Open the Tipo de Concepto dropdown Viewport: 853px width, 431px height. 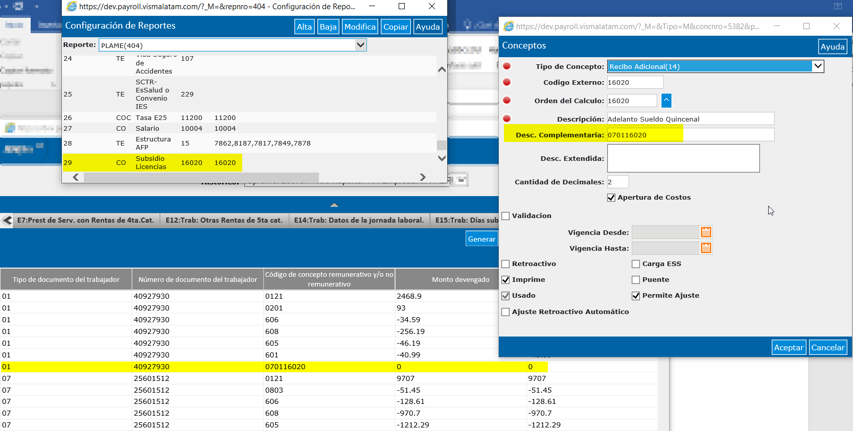click(818, 66)
